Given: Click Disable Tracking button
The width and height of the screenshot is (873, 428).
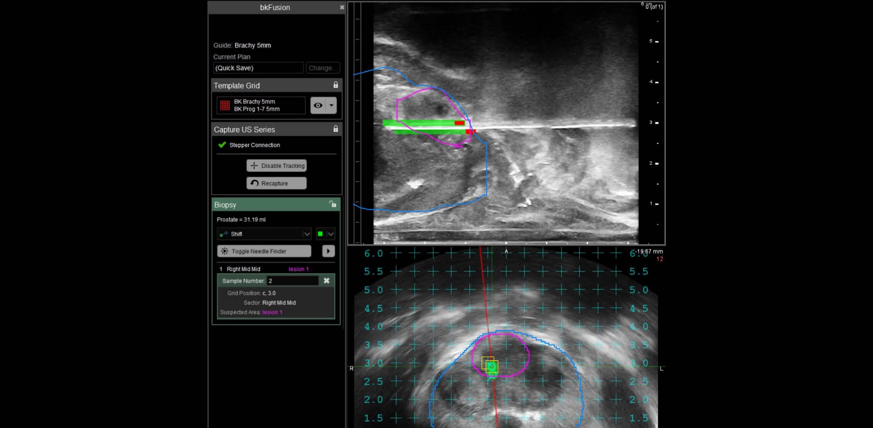Looking at the screenshot, I should 276,166.
